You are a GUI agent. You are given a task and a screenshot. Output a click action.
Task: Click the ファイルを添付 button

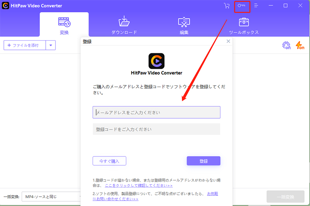click(25, 45)
